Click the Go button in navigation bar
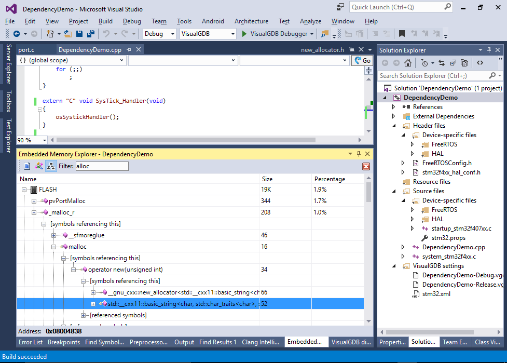 pos(362,60)
